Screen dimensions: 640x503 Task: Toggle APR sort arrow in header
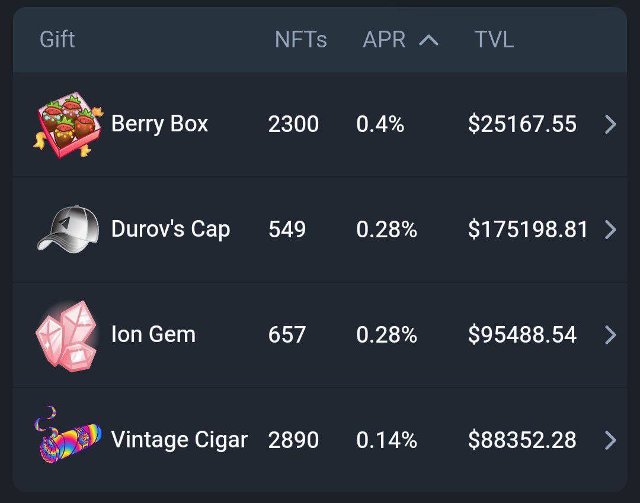[x=428, y=40]
